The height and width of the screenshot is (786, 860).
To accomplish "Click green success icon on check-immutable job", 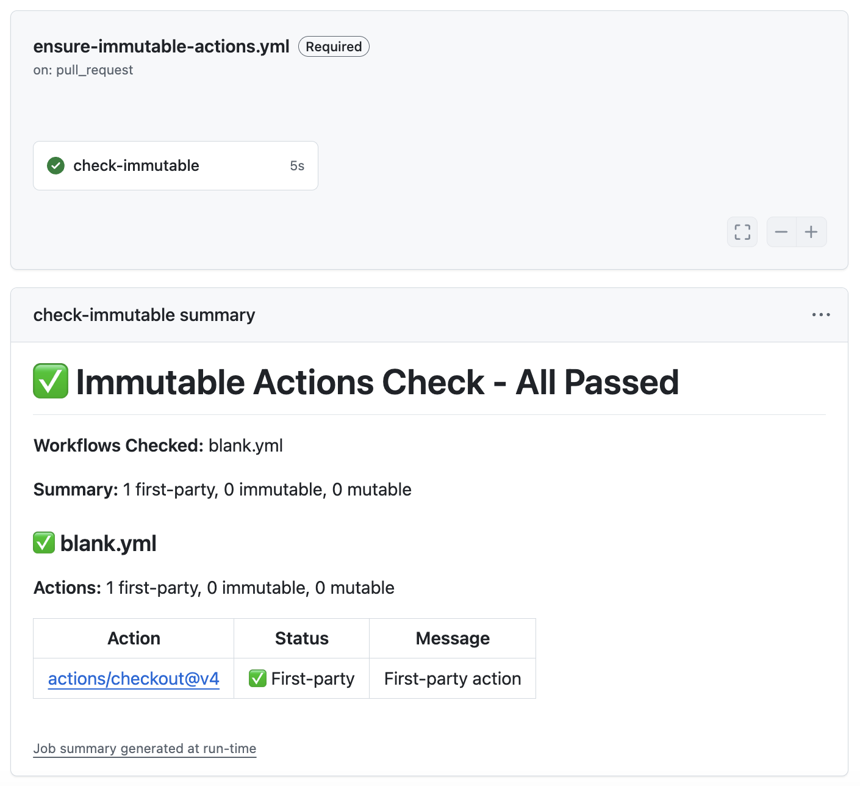I will click(56, 165).
